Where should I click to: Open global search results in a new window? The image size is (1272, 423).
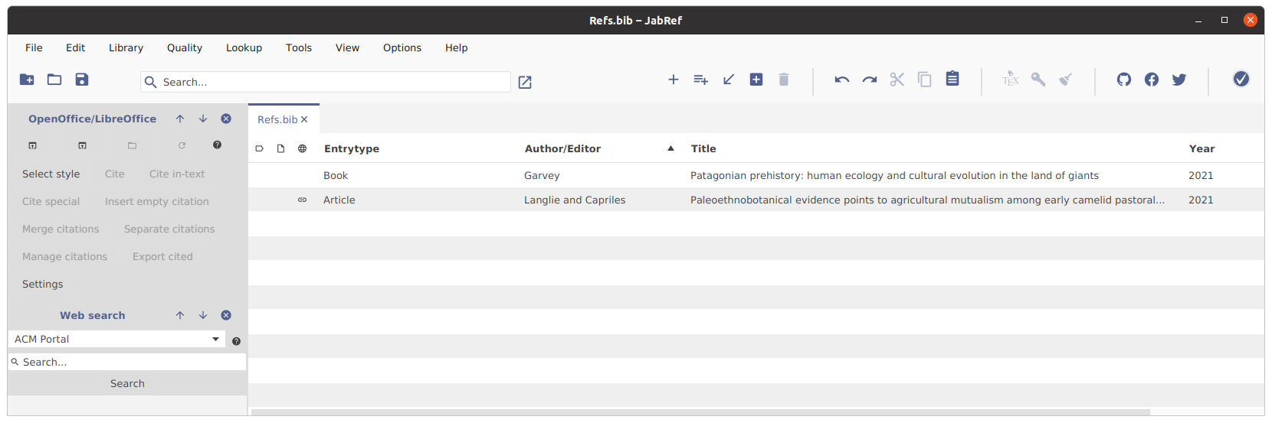525,83
